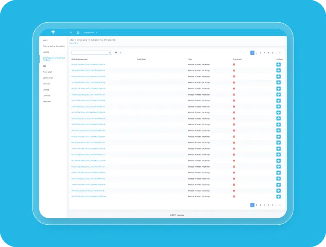This screenshot has width=326, height=247.
Task: Open Trade label in the sidebar
Action: click(x=47, y=72)
